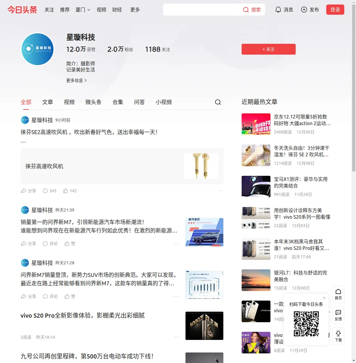Screen dimensions: 356x363
Task: Open article vivo S20 Pro全新影像体验
Action: point(83,315)
